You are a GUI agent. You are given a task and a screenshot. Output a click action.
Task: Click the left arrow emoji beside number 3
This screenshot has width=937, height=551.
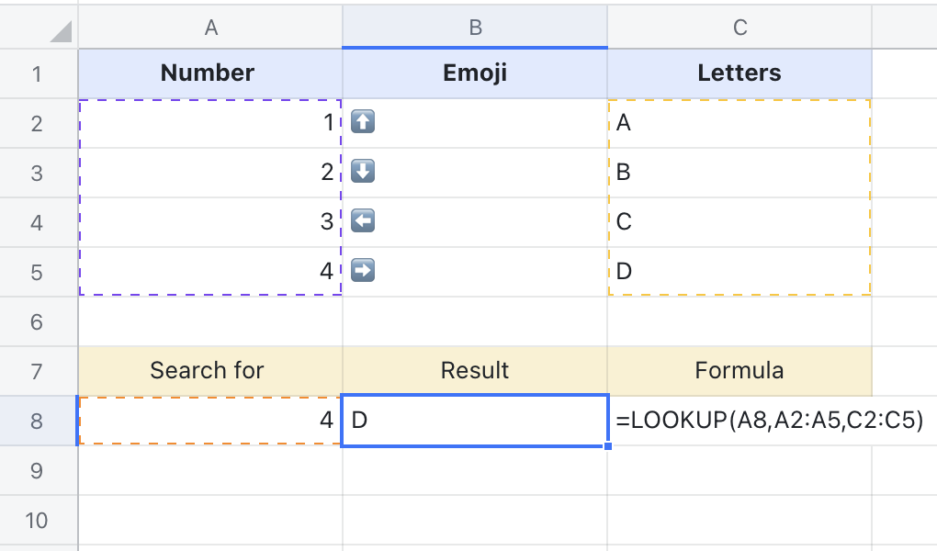[362, 221]
